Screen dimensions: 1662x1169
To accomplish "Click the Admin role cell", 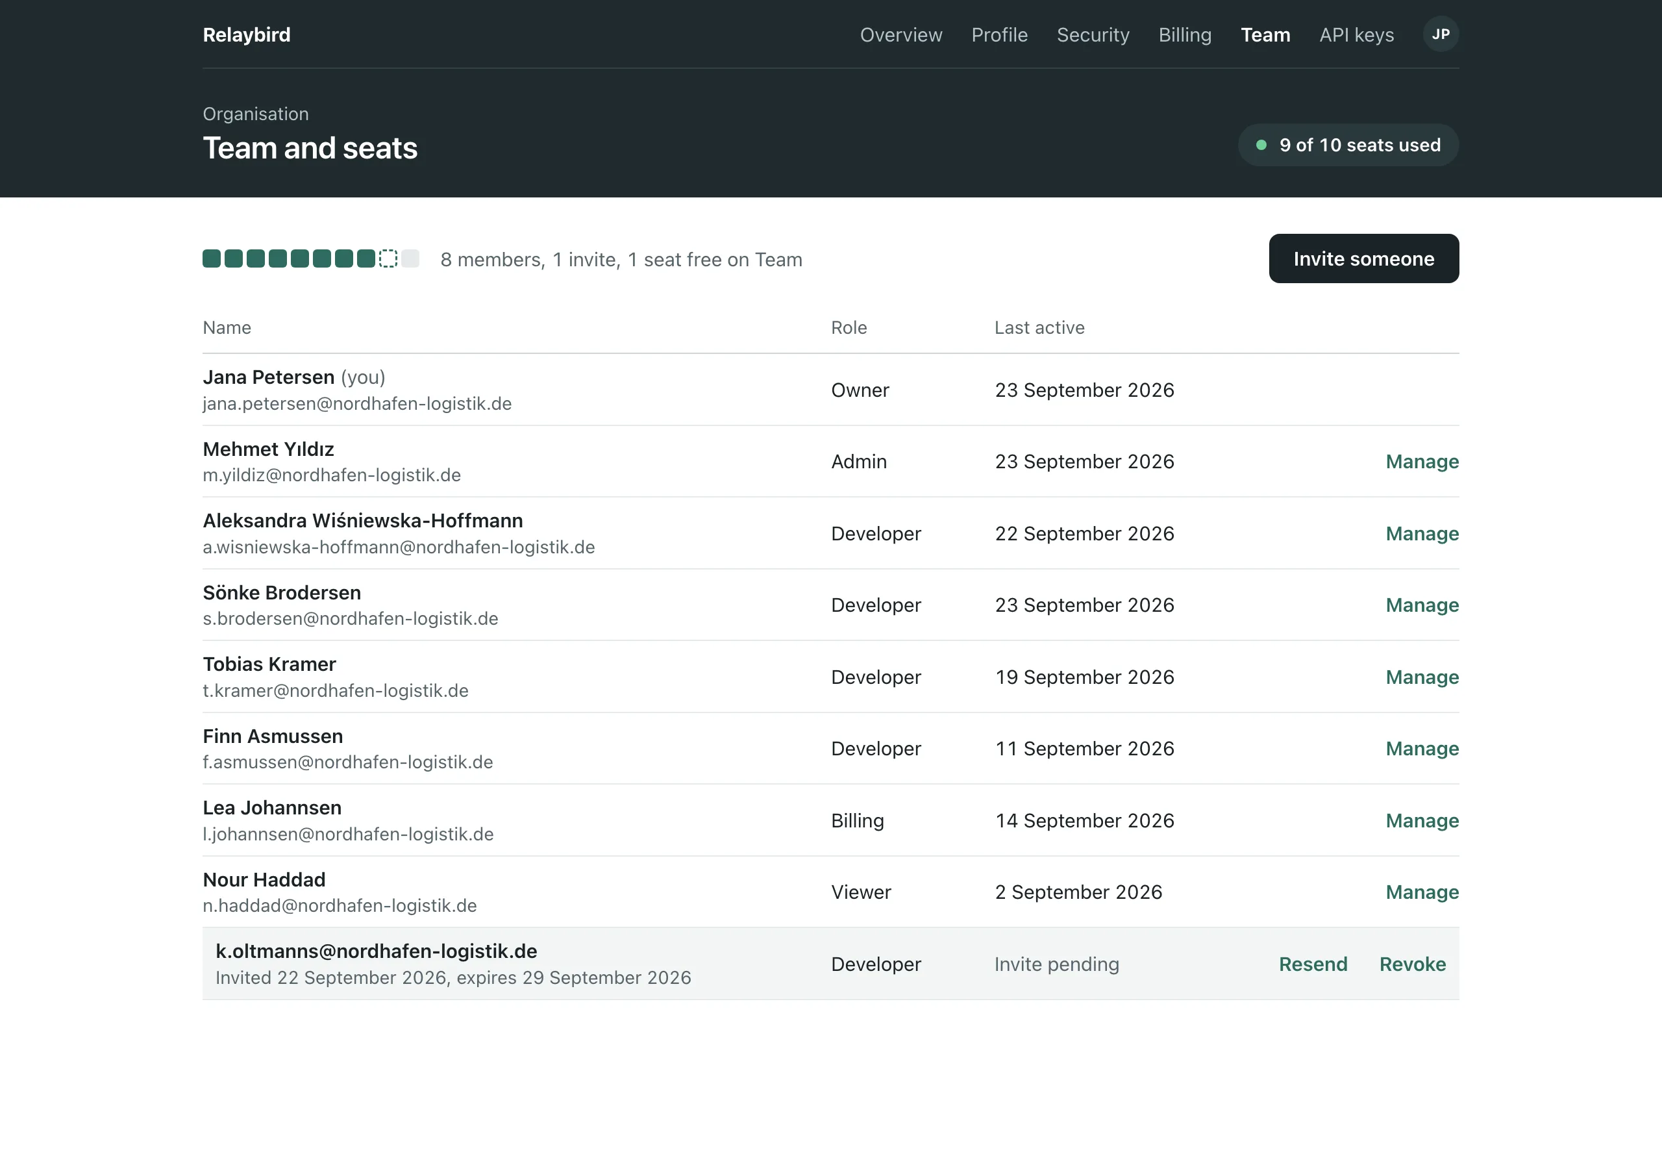I will click(x=858, y=461).
